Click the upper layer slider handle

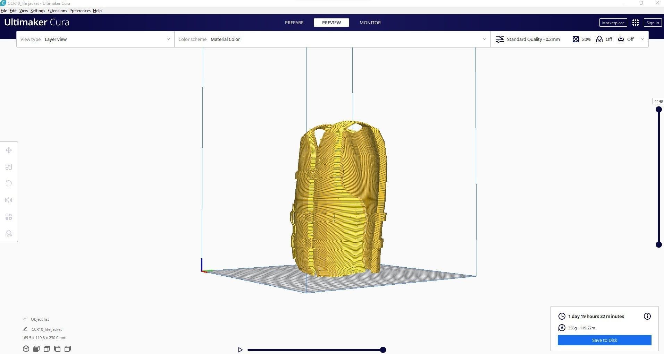(658, 110)
